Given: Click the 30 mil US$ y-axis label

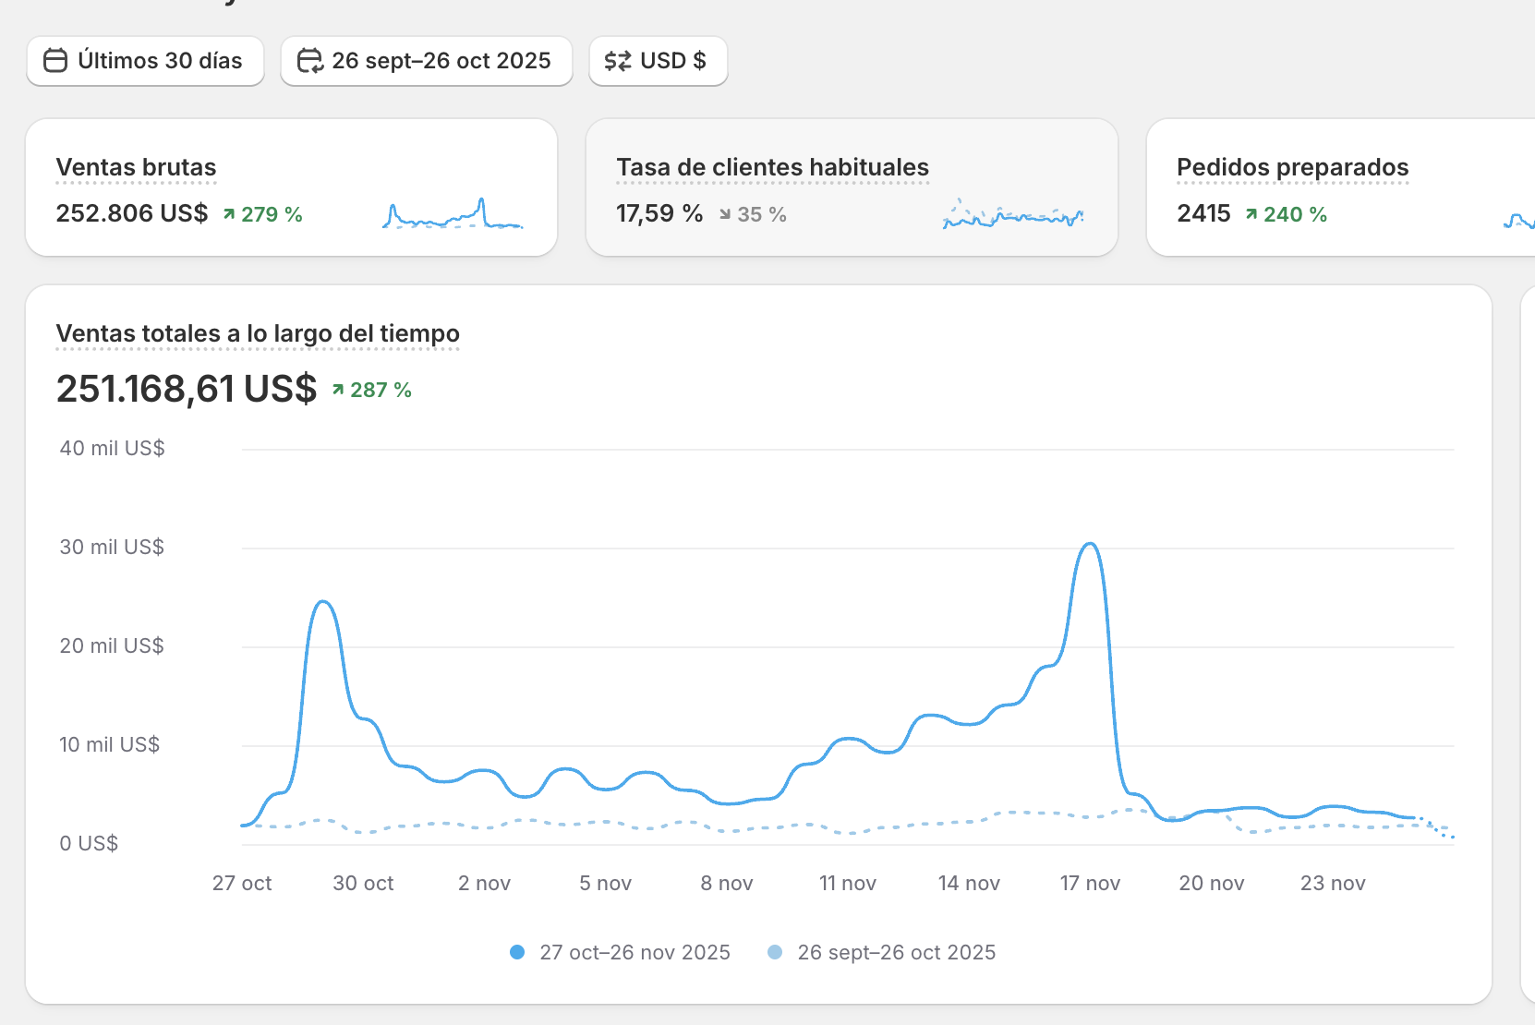Looking at the screenshot, I should tap(112, 548).
